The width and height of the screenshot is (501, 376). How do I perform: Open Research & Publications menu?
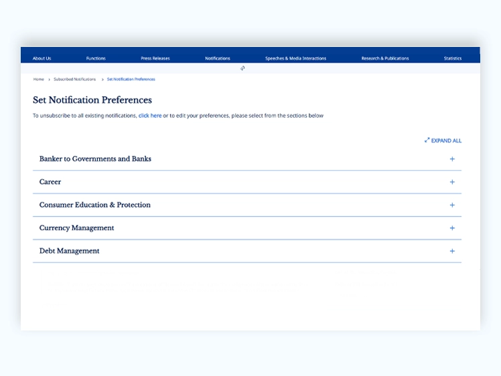[x=385, y=58]
